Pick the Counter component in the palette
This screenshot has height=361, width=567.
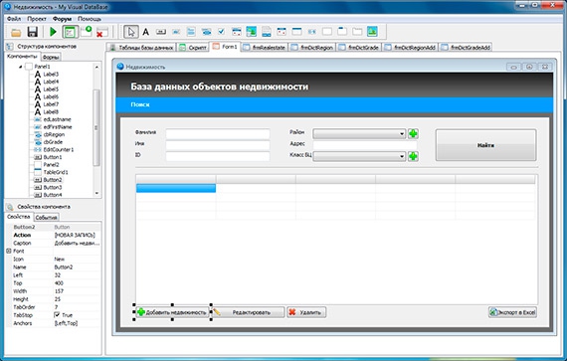pyautogui.click(x=312, y=32)
